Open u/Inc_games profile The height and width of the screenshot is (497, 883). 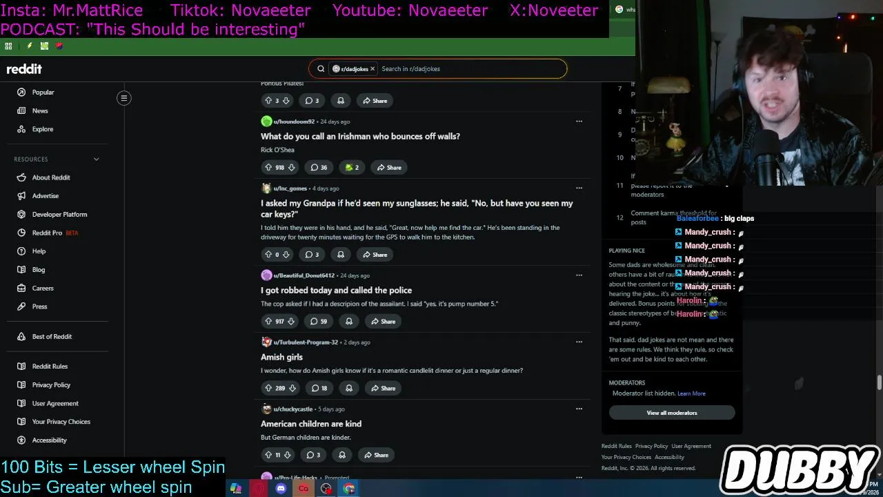(290, 188)
